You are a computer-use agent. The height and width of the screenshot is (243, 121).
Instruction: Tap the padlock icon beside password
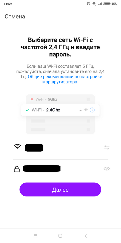pos(17,169)
